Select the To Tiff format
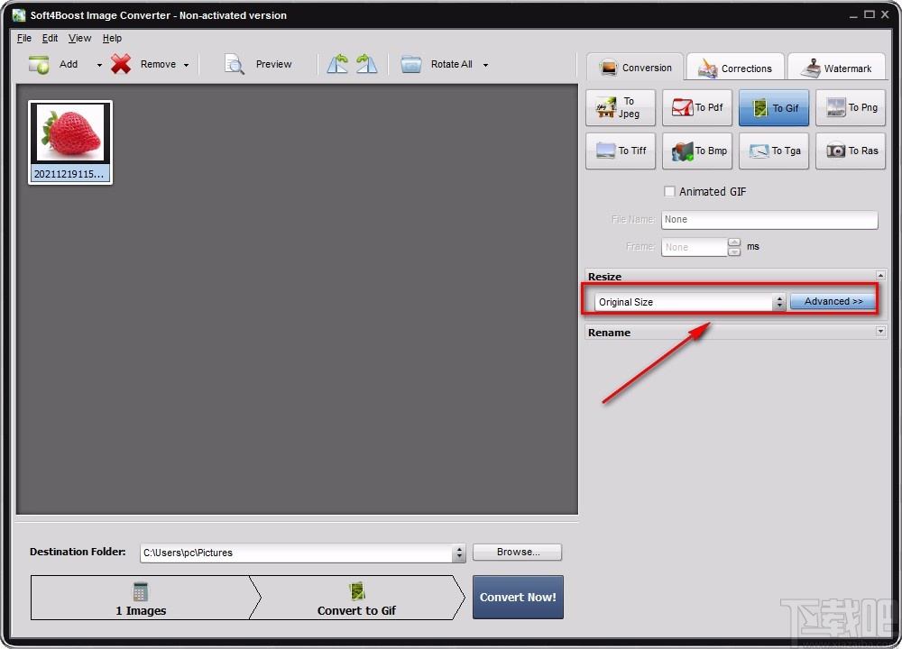Screen dimensions: 902x649 point(621,151)
